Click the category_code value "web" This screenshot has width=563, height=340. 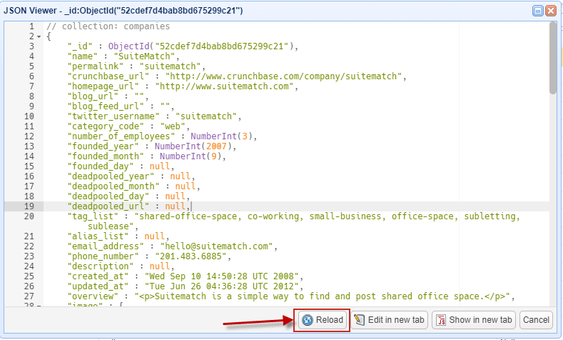(x=173, y=126)
